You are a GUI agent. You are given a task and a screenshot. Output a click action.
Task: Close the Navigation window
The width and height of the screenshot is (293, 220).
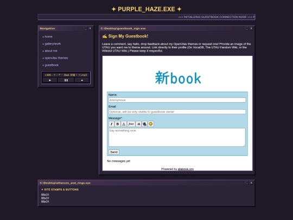click(90, 28)
